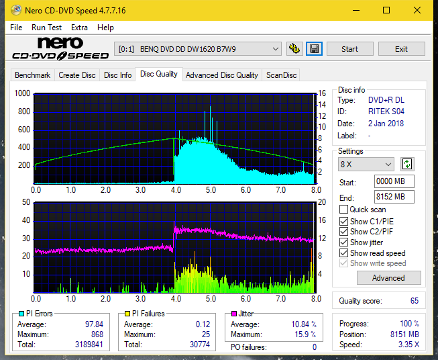Click the PI Errors maximum 868 value

click(x=97, y=334)
